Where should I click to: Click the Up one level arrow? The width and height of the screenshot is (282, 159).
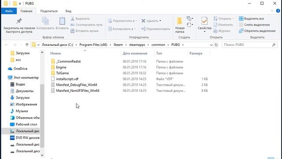click(x=27, y=45)
